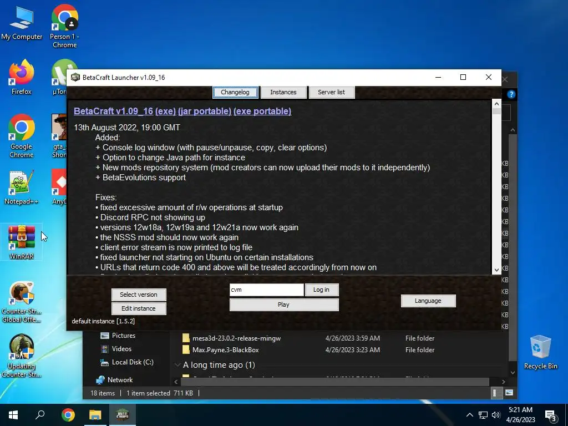The width and height of the screenshot is (568, 426).
Task: Click the Select version button
Action: click(139, 295)
